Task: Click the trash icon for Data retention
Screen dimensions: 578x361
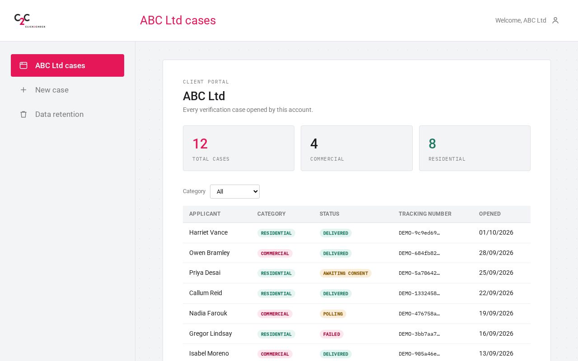Action: click(23, 114)
